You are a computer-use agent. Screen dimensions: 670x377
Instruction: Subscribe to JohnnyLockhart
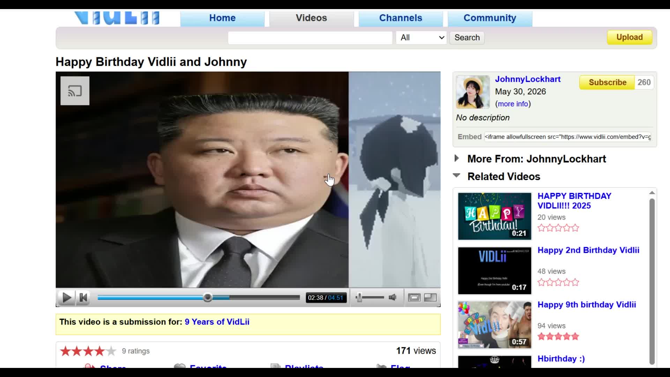[607, 82]
